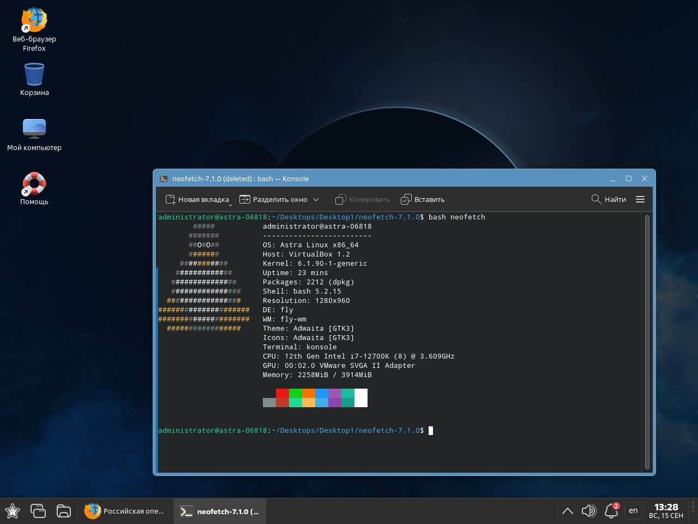Open the Найти search in Konsole
The image size is (698, 524).
609,199
